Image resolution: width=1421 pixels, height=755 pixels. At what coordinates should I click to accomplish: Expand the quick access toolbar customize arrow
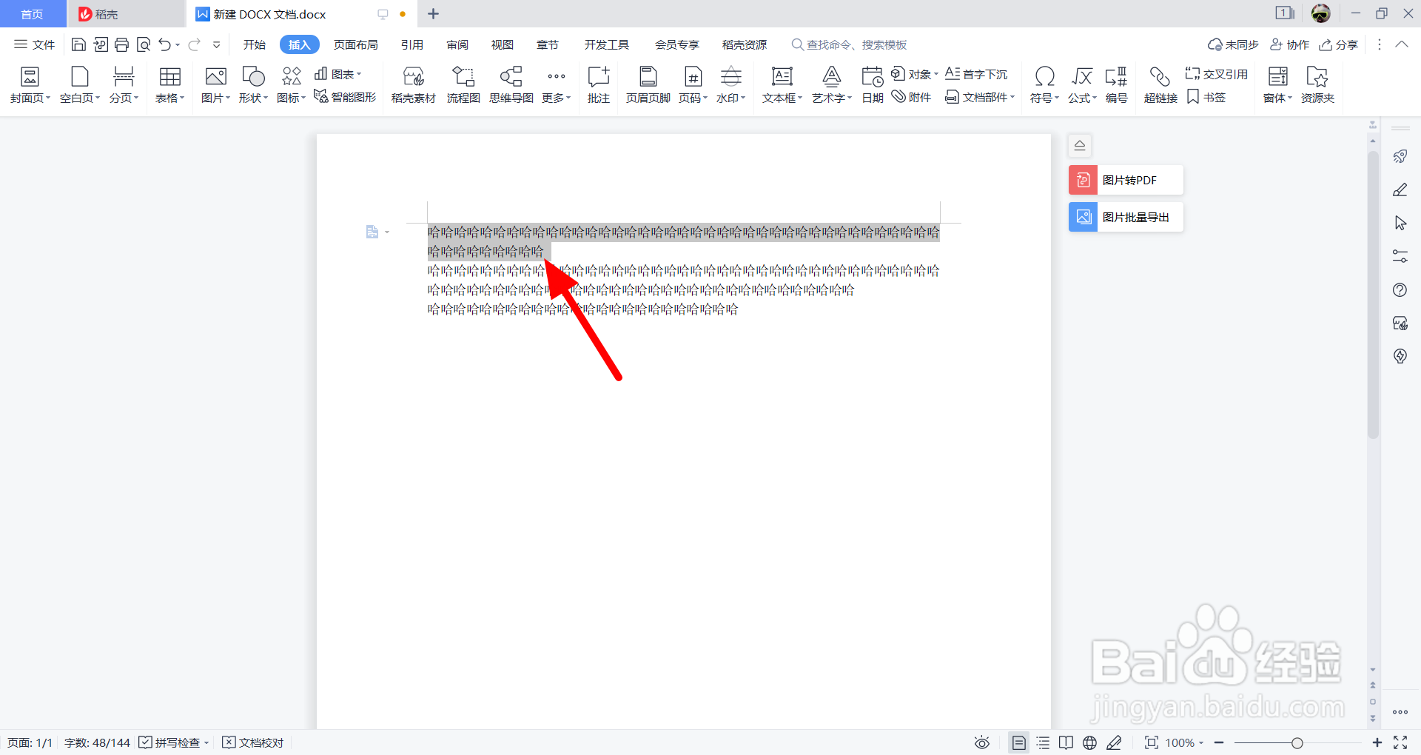pos(217,44)
